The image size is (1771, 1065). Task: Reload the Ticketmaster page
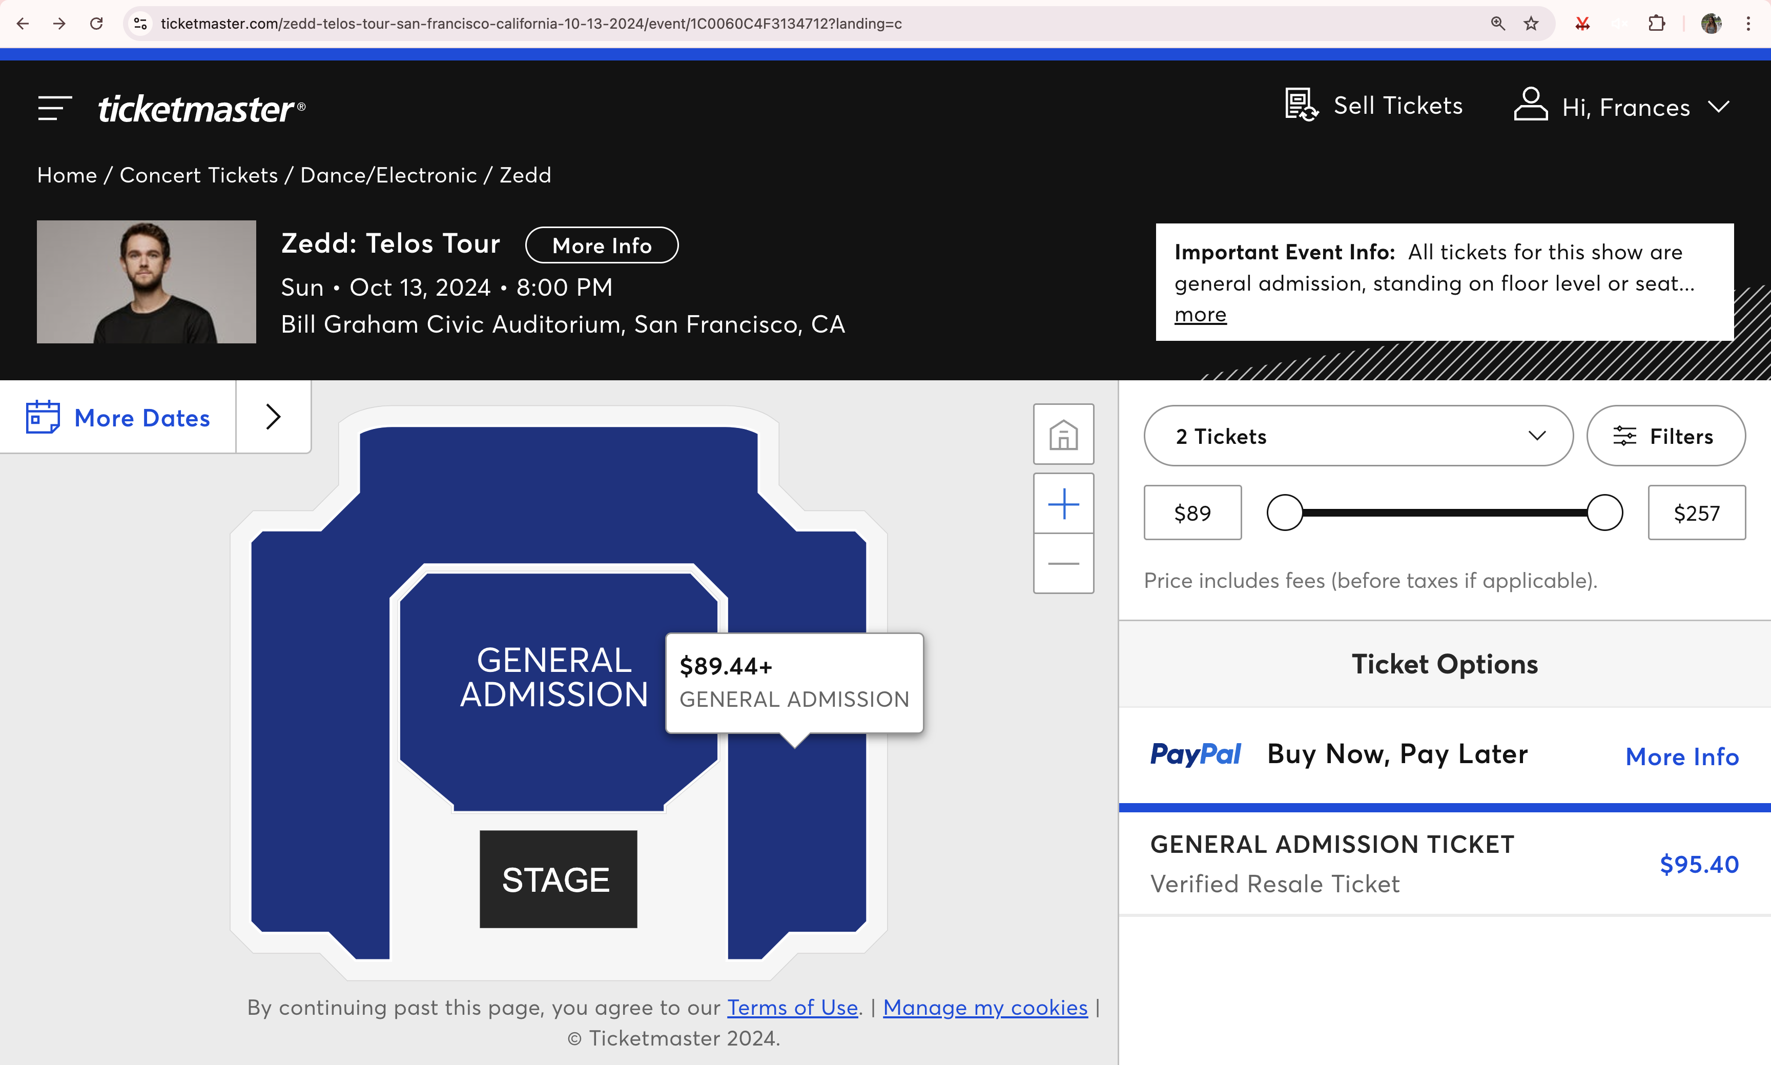[x=96, y=24]
